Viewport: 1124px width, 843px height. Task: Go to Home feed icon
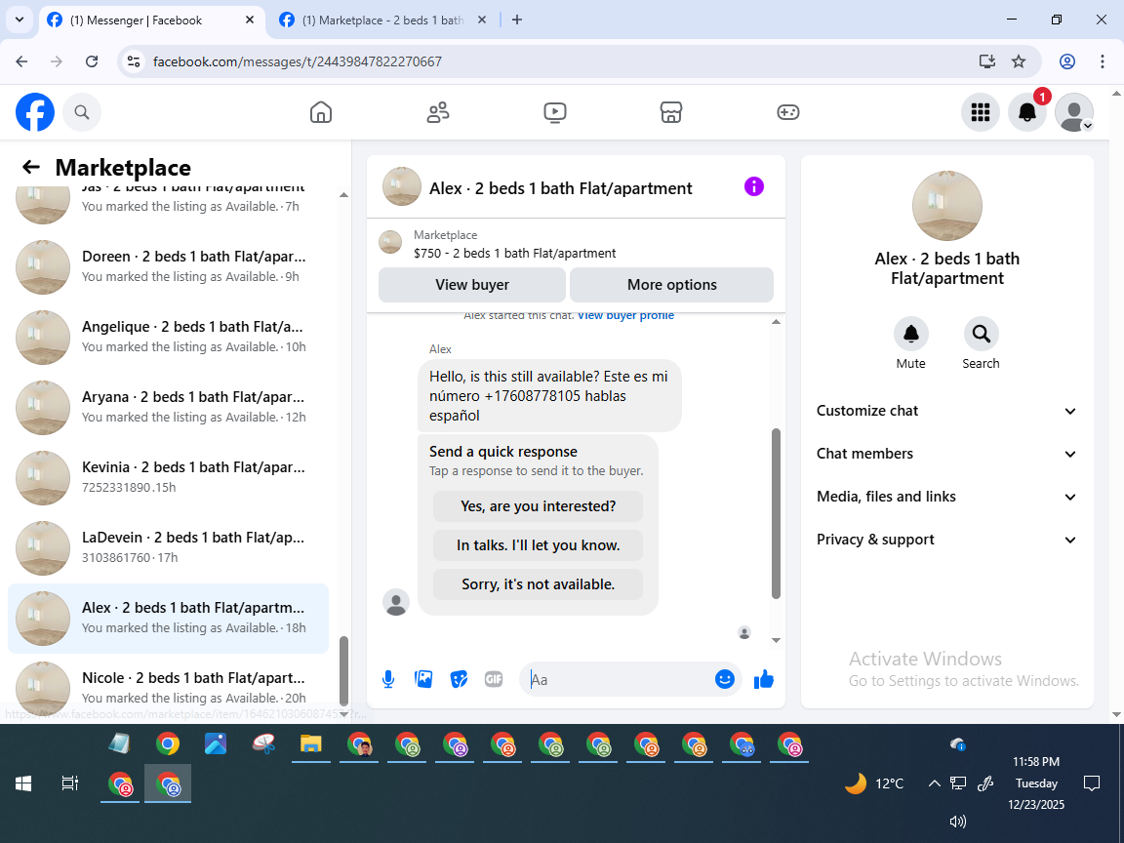(320, 112)
